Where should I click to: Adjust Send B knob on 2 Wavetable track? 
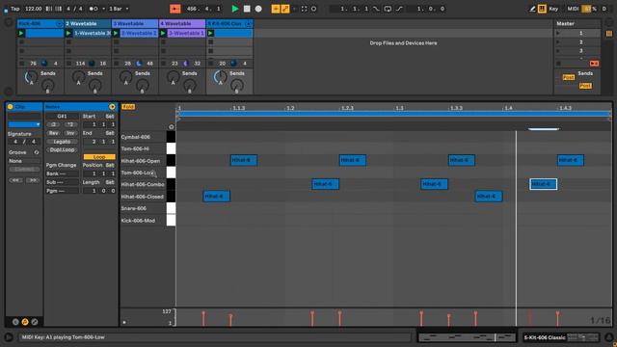pos(94,85)
